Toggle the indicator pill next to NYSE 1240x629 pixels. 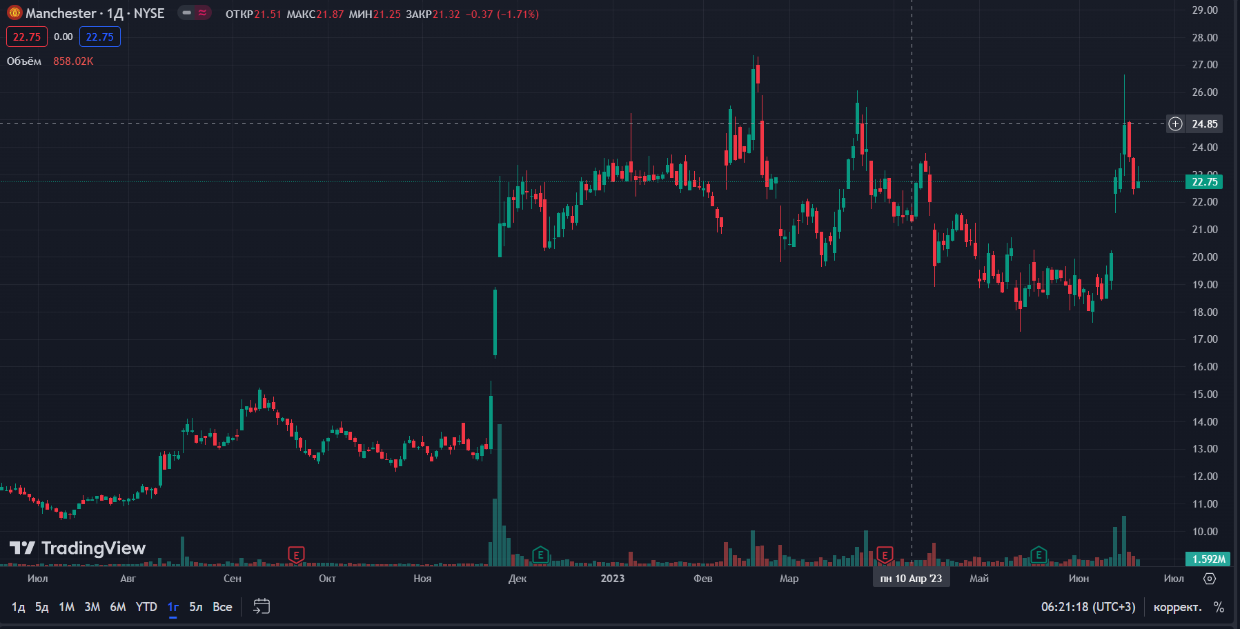coord(195,13)
